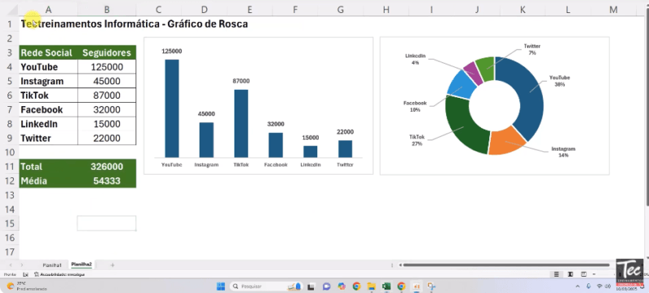Open the Snipping Tool taskbar icon
The height and width of the screenshot is (293, 649).
[432, 286]
